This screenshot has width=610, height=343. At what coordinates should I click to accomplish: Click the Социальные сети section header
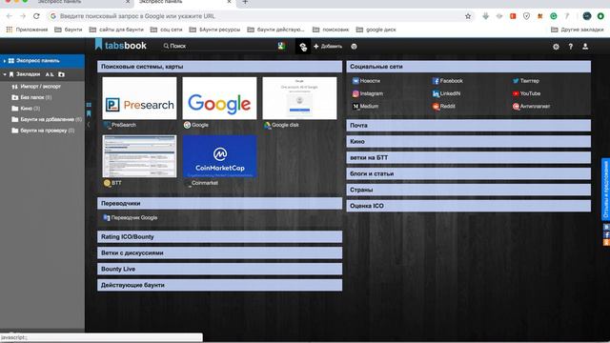468,67
